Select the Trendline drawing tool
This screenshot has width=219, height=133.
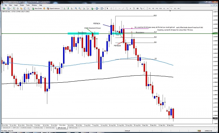click(x=123, y=8)
